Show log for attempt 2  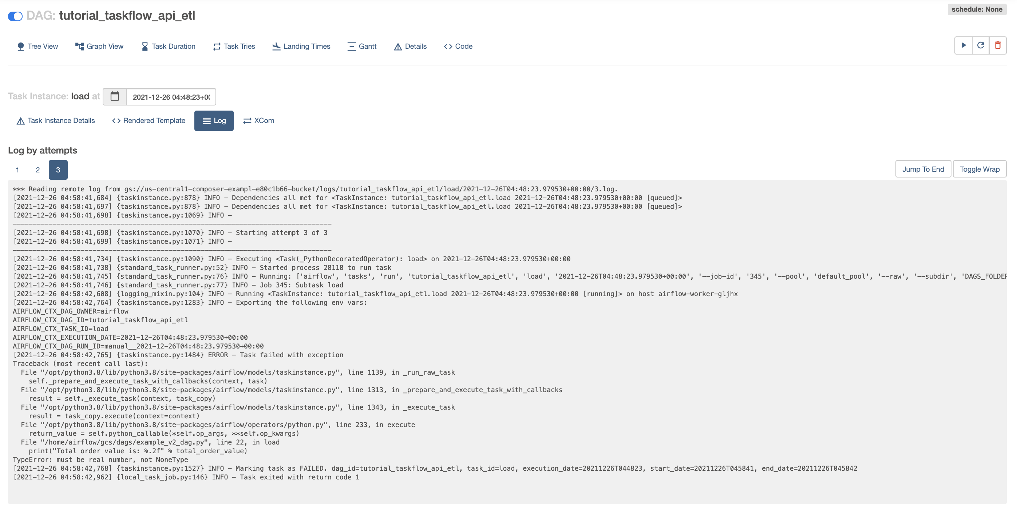(37, 170)
